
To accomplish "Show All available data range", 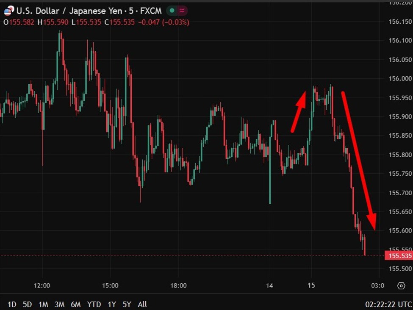I will tap(142, 304).
